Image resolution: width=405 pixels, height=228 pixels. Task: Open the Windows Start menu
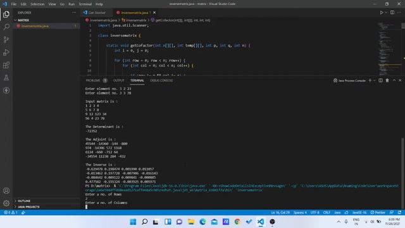[133, 222]
